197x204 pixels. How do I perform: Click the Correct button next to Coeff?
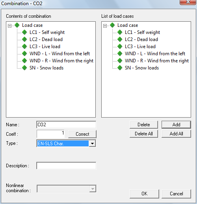point(82,134)
